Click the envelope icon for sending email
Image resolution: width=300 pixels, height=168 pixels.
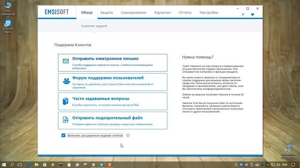click(66, 61)
